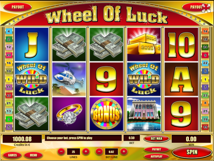Click the Wild symbol on first reel
Image resolution: width=214 pixels, height=161 pixels.
[32, 79]
